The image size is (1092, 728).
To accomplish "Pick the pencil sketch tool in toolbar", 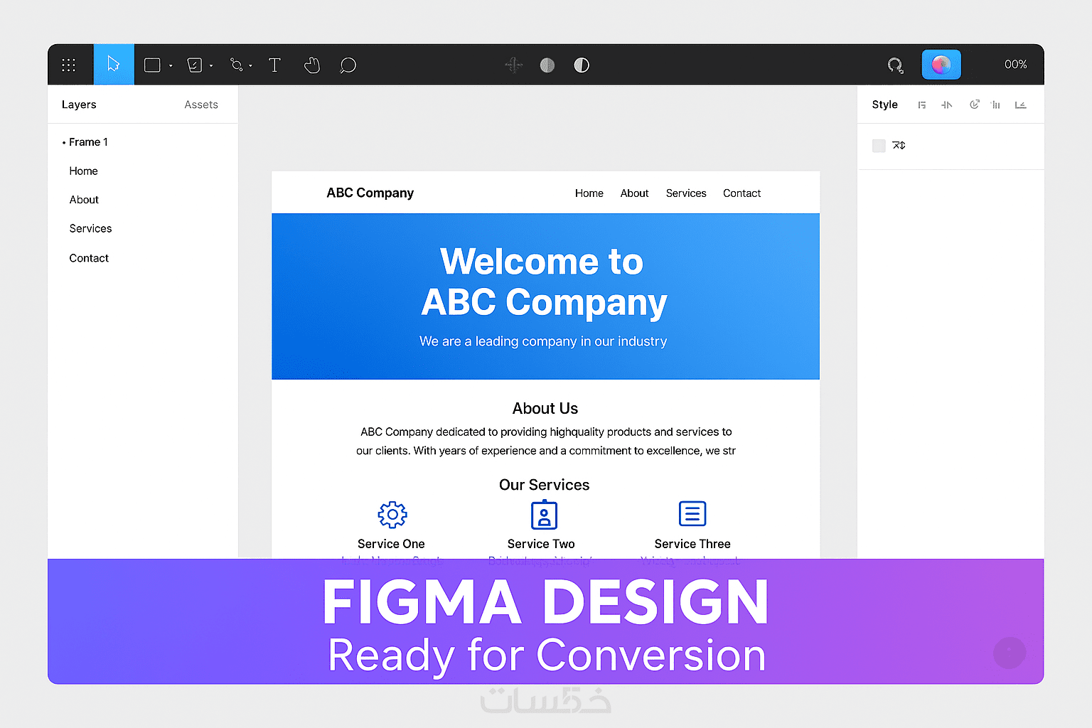I will point(194,65).
